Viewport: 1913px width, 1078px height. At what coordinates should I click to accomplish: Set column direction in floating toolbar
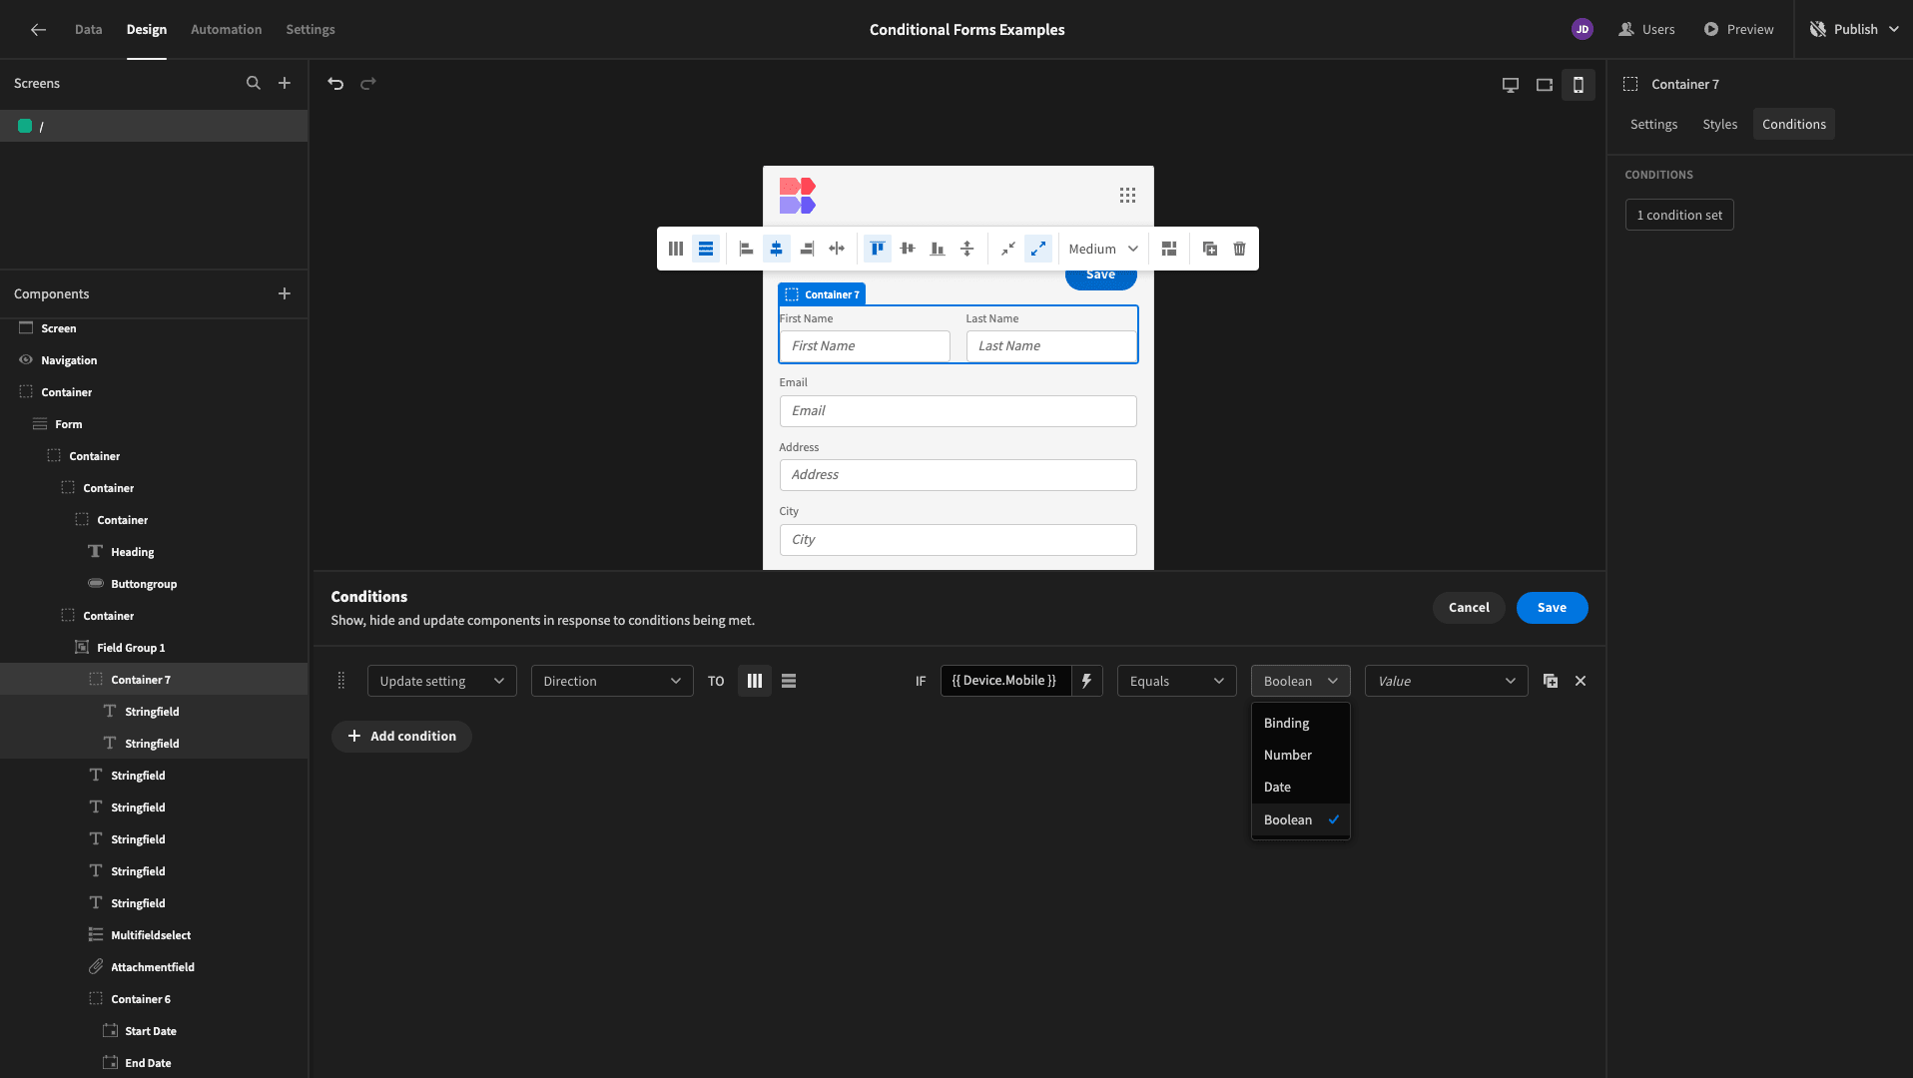(x=676, y=249)
